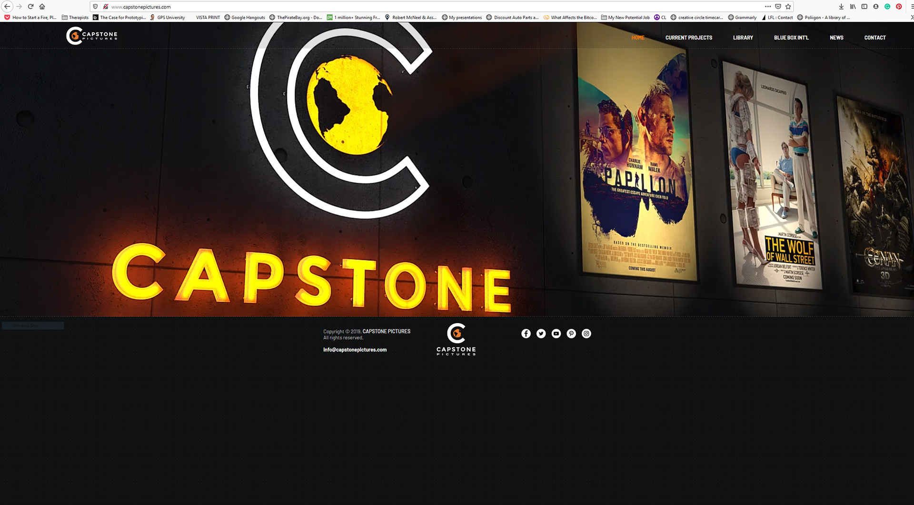This screenshot has width=914, height=505.
Task: Open Capstone's Instagram profile
Action: 586,334
